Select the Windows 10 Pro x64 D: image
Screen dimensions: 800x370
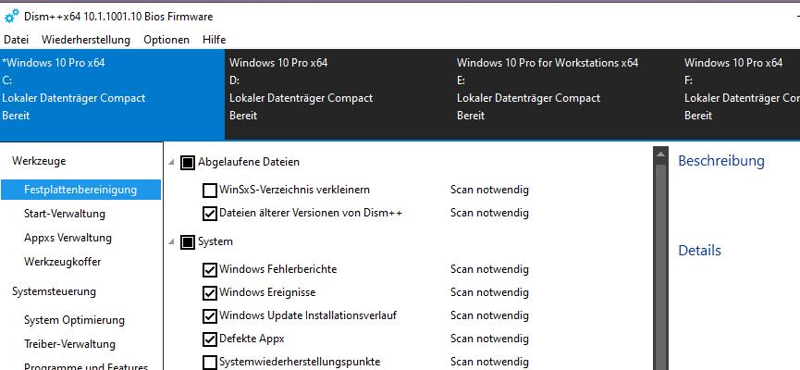(x=338, y=94)
